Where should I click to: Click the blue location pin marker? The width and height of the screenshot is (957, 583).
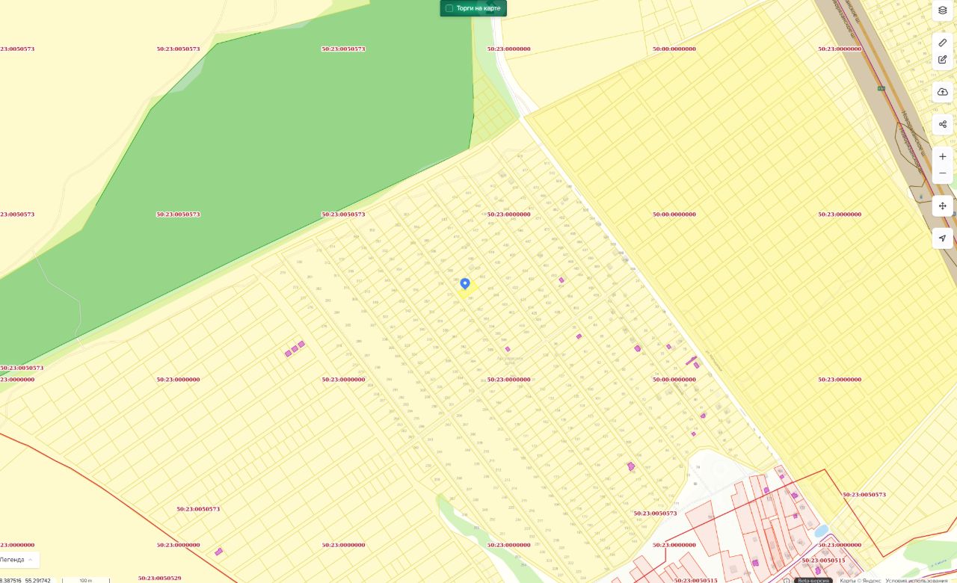tap(464, 284)
